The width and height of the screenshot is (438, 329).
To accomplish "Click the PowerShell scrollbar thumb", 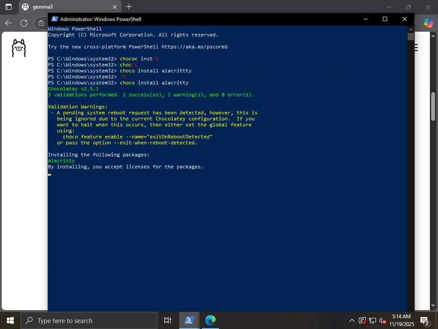I will (411, 37).
